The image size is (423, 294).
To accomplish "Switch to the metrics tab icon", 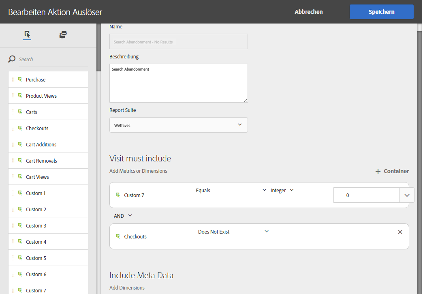I will pyautogui.click(x=27, y=35).
